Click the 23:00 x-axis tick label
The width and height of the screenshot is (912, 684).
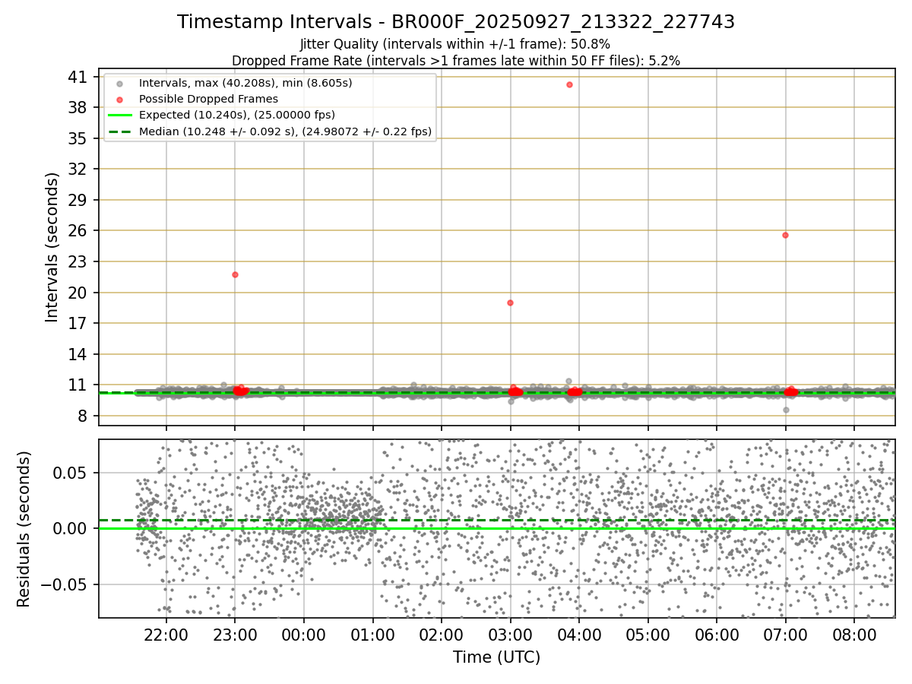click(x=235, y=635)
